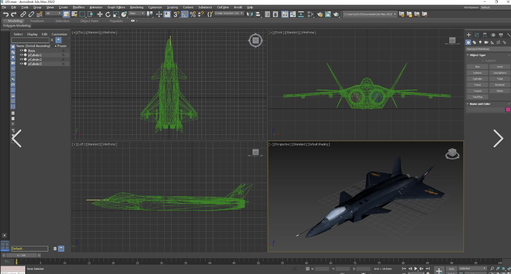This screenshot has width=511, height=274.
Task: Select the Lights category icon
Action: [x=480, y=42]
